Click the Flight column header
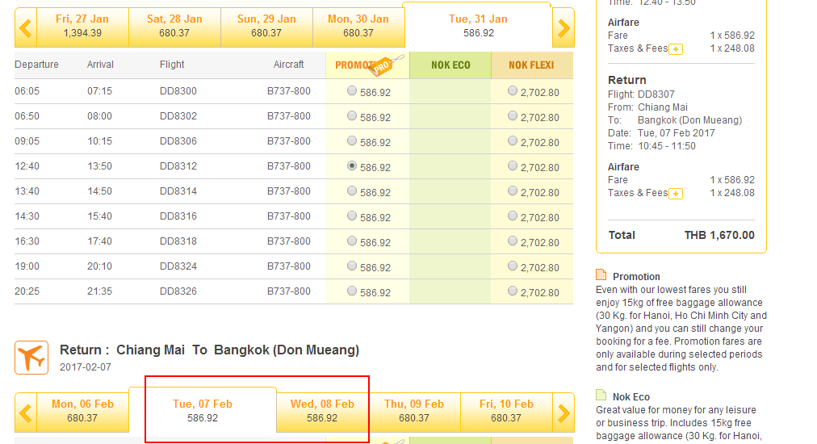The width and height of the screenshot is (817, 444). (x=172, y=65)
